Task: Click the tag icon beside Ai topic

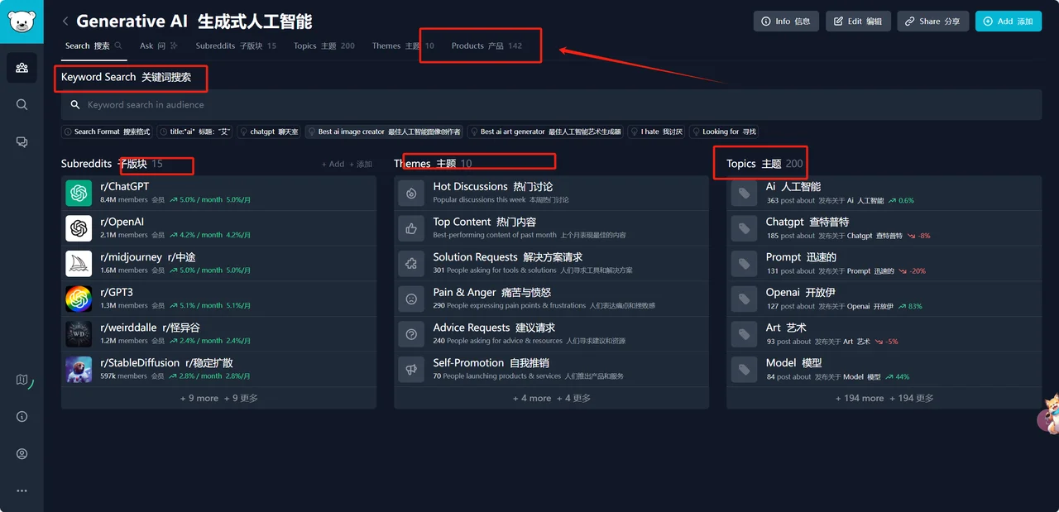Action: click(x=744, y=193)
